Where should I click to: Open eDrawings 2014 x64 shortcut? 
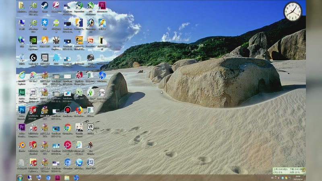pyautogui.click(x=33, y=5)
